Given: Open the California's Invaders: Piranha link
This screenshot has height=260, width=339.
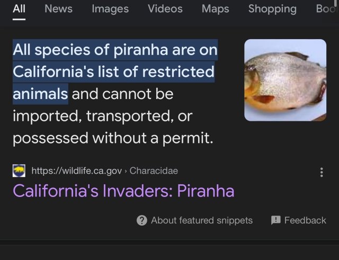Looking at the screenshot, I should [x=123, y=190].
